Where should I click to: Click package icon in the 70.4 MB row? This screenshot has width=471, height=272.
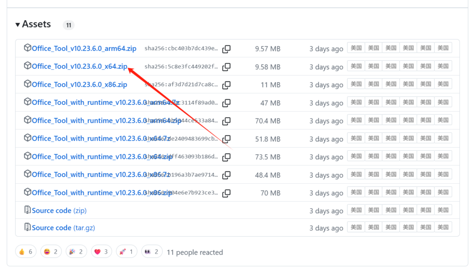(27, 120)
